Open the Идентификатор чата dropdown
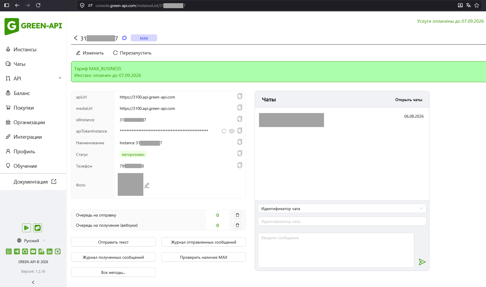 (x=342, y=209)
